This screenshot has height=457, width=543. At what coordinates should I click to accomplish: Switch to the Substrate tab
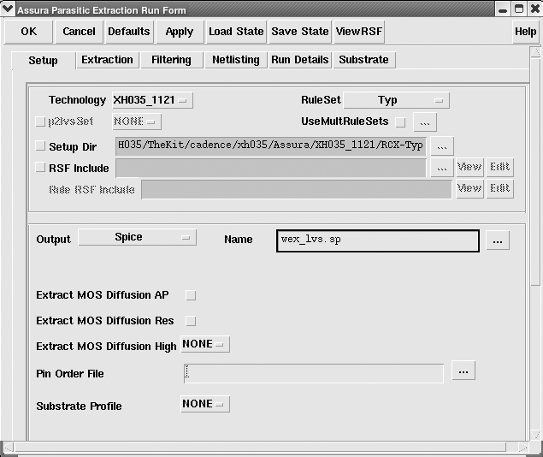[x=364, y=60]
